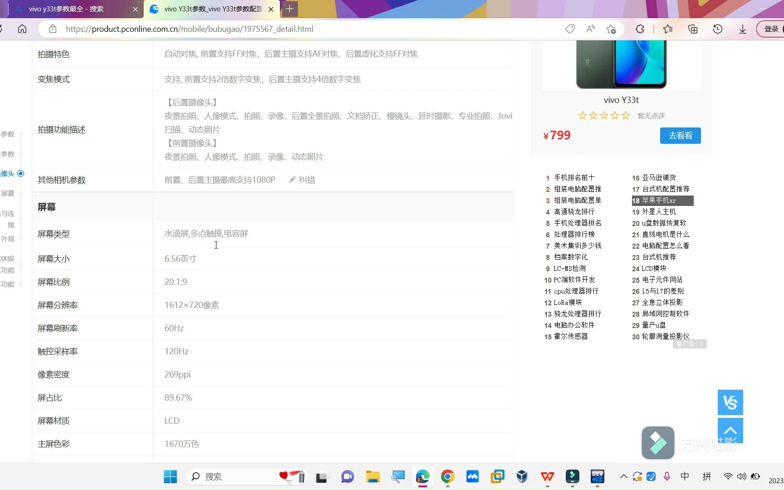Close the ad list with X
This screenshot has width=784, height=490.
pyautogui.click(x=701, y=344)
